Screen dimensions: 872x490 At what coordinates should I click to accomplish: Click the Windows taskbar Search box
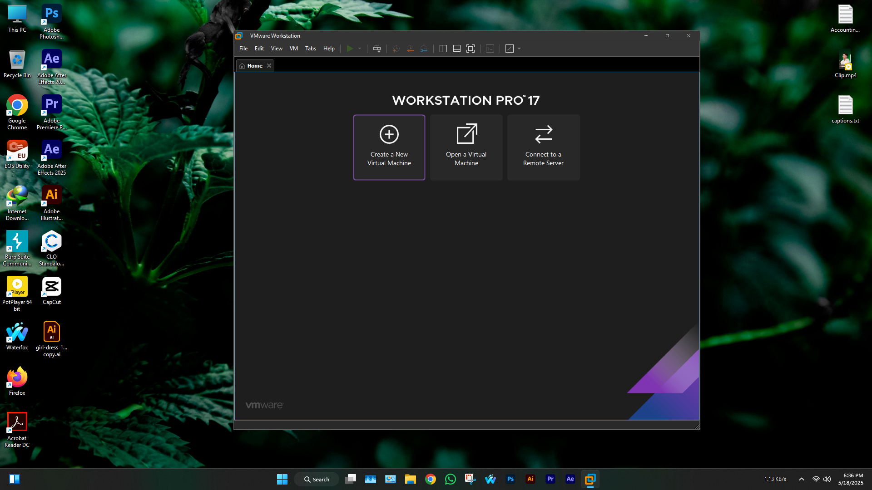pos(317,479)
